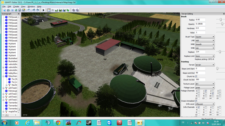Open the Brush Type dropdown
The width and height of the screenshot is (225, 126).
pos(205,37)
